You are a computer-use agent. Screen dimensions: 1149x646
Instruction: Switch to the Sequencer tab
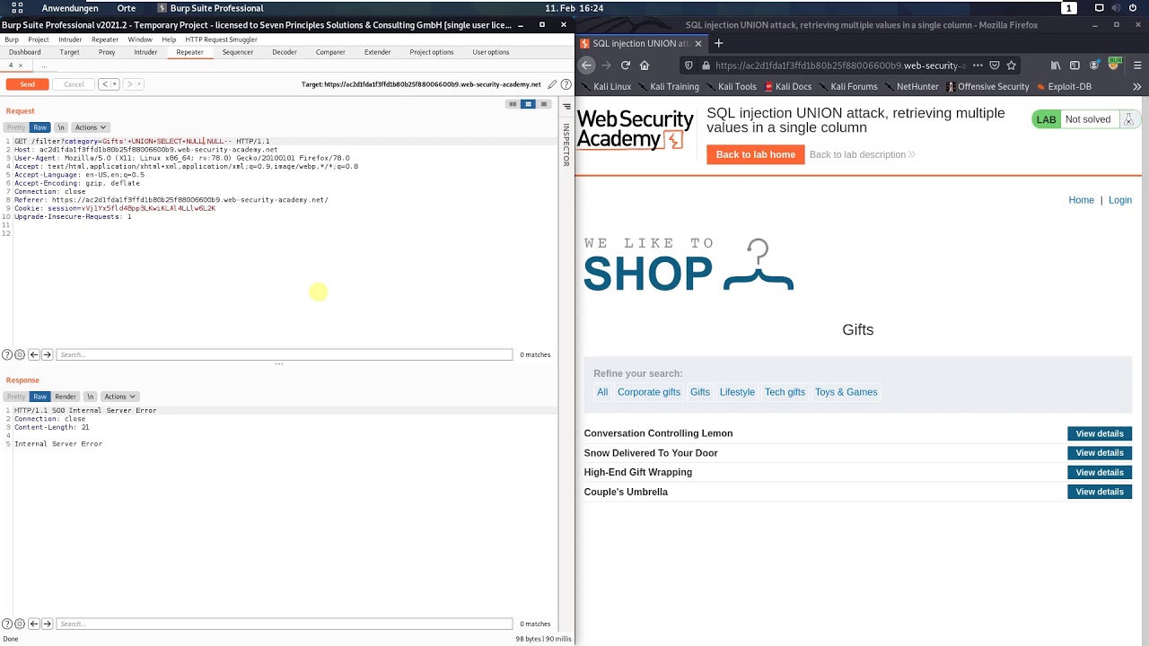237,52
